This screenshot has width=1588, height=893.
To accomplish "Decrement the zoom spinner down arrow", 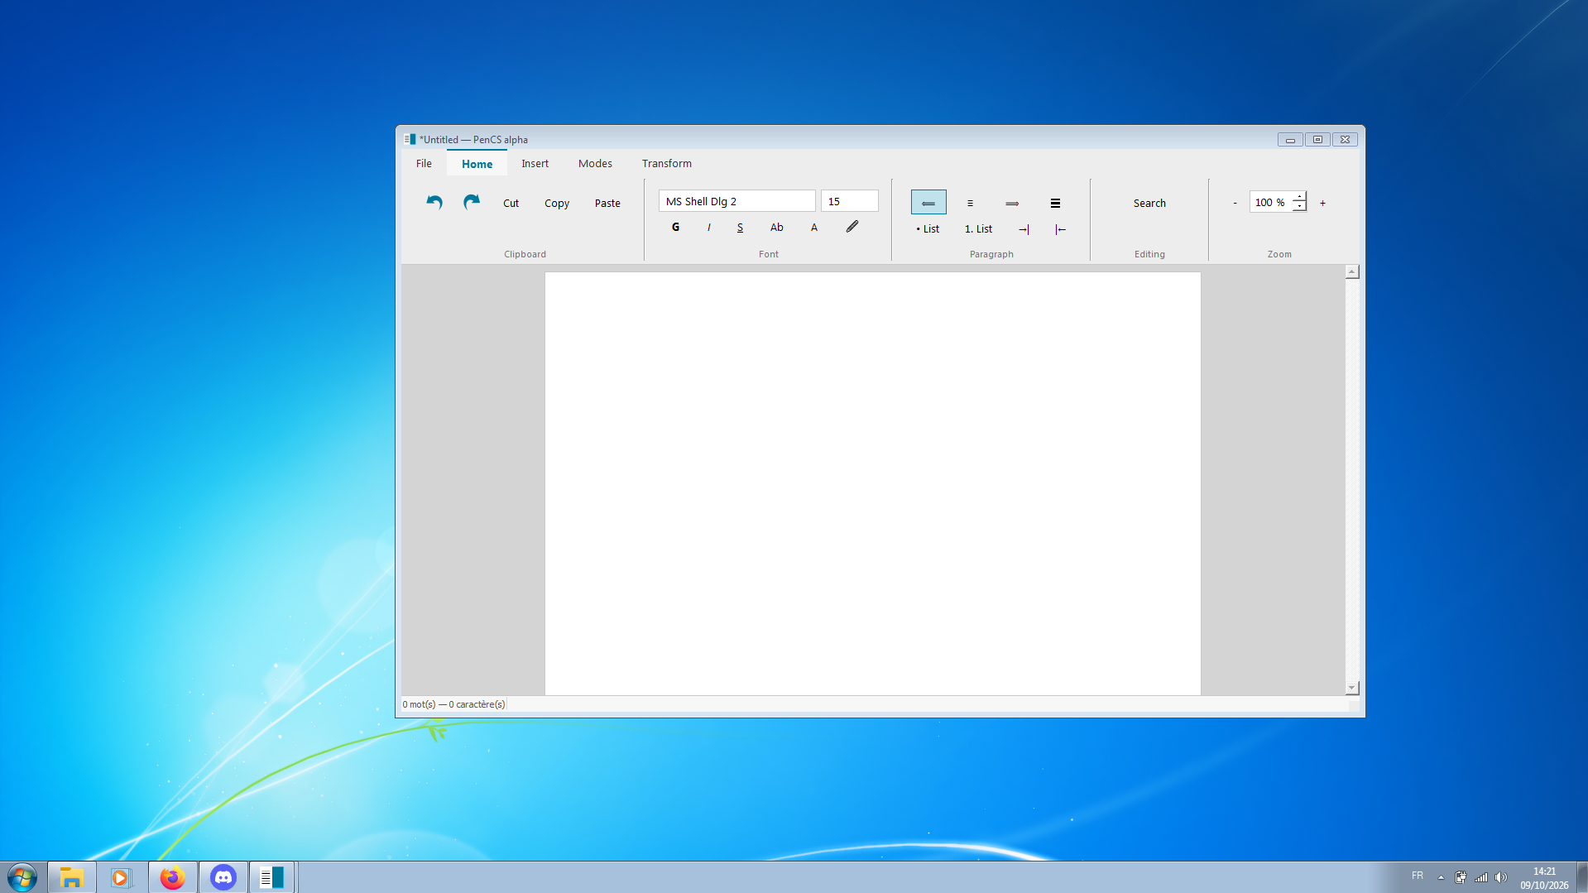I will 1299,207.
